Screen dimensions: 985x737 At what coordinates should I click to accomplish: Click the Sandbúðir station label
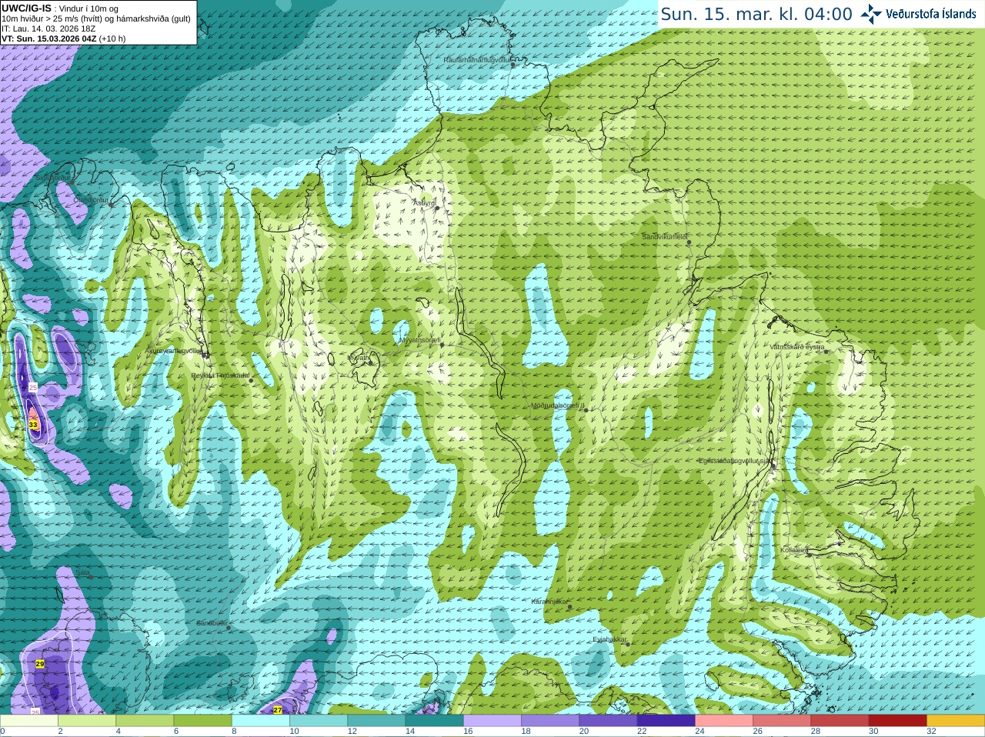pyautogui.click(x=212, y=623)
